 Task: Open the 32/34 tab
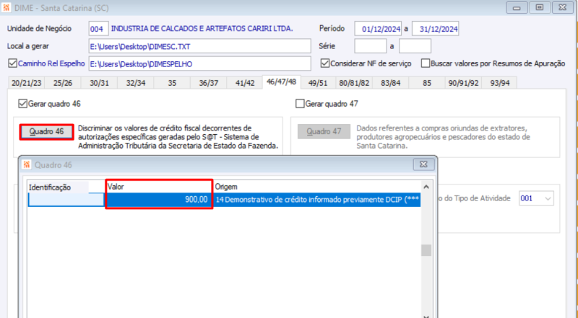136,83
